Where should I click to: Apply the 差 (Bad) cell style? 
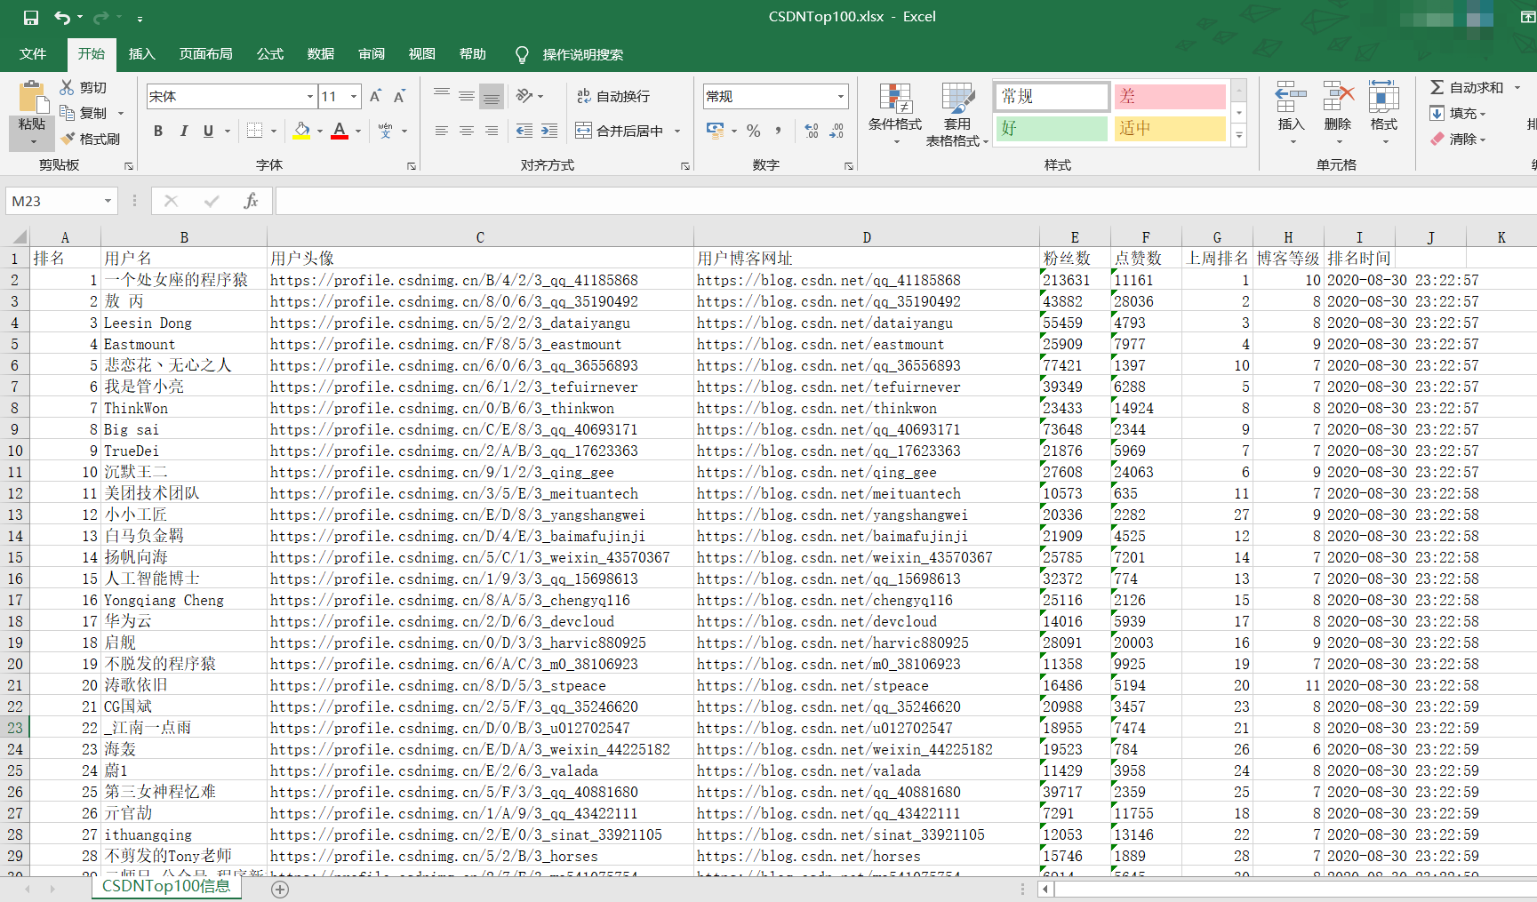coord(1170,96)
